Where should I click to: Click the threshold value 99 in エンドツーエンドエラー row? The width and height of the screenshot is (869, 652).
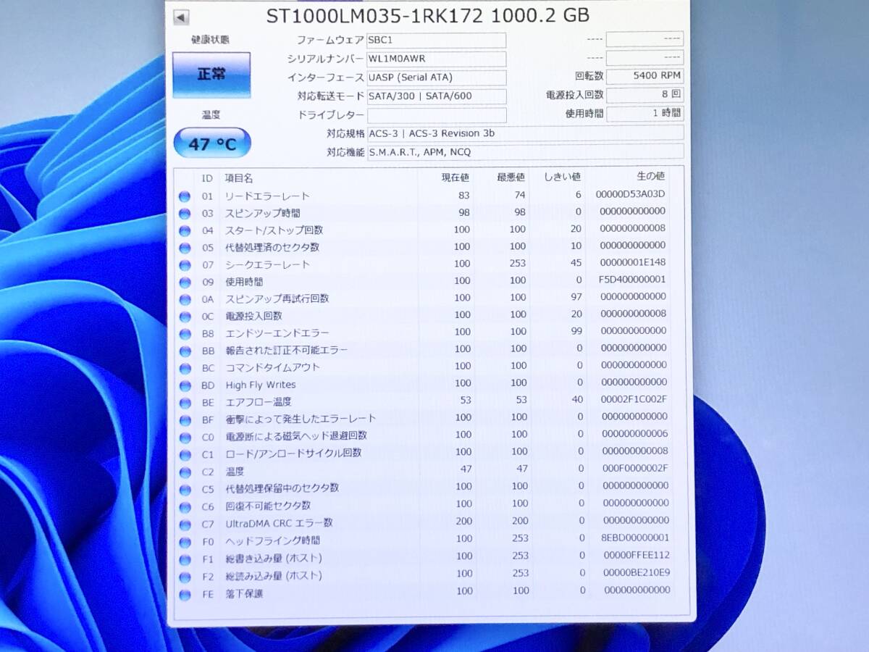pyautogui.click(x=576, y=330)
